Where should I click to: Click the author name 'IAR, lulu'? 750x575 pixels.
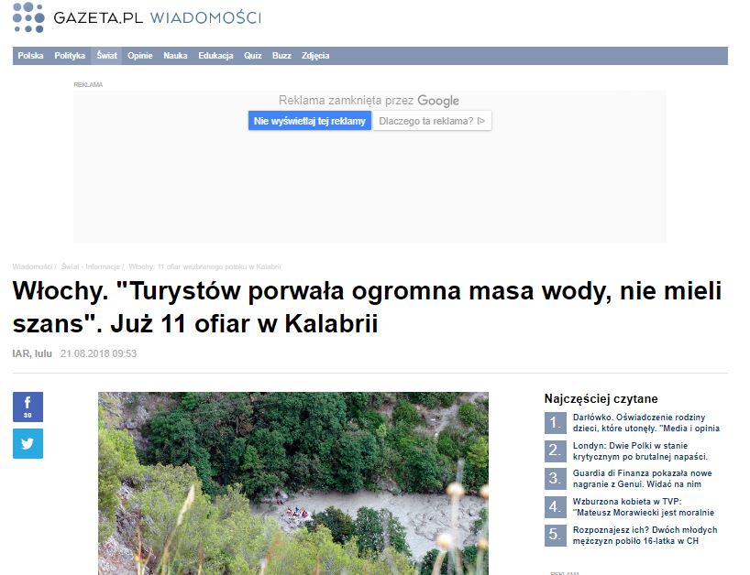tap(32, 353)
